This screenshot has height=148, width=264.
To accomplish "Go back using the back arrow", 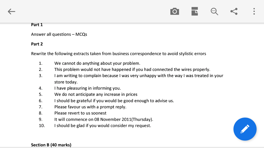I will [11, 11].
